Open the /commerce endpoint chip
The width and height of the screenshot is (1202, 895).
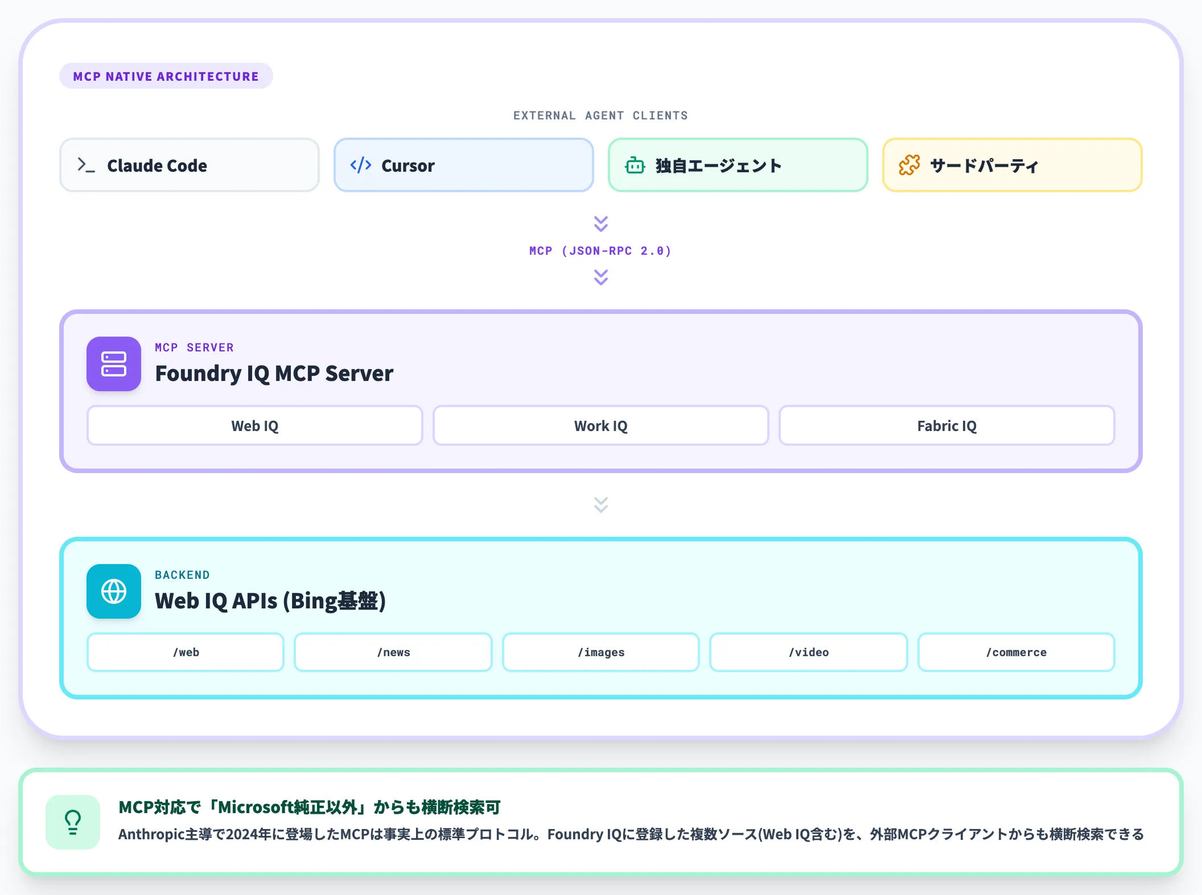tap(1016, 652)
